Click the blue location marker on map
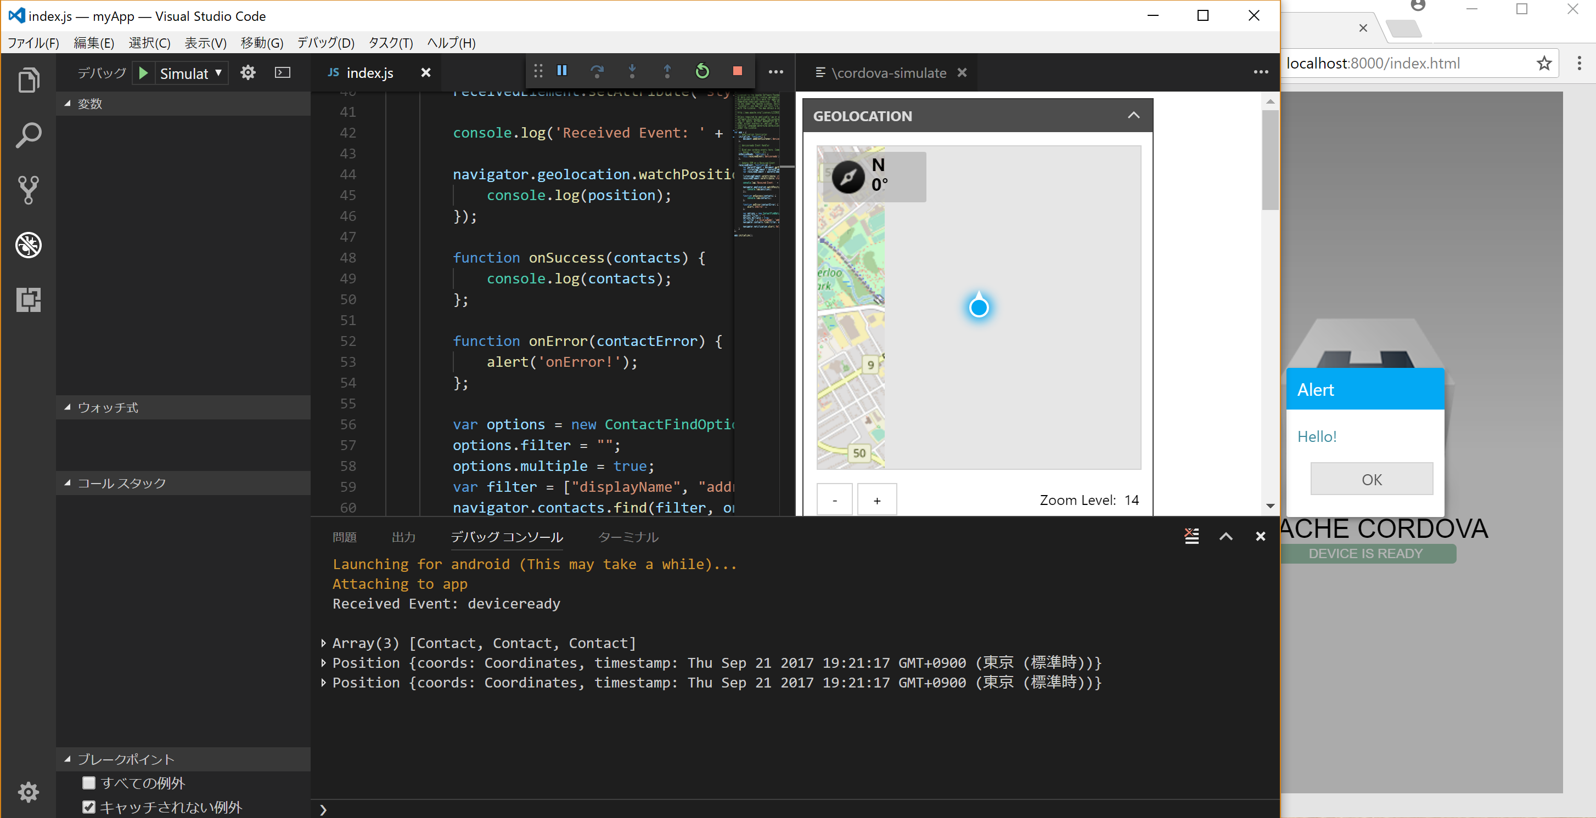Viewport: 1596px width, 818px height. [979, 306]
